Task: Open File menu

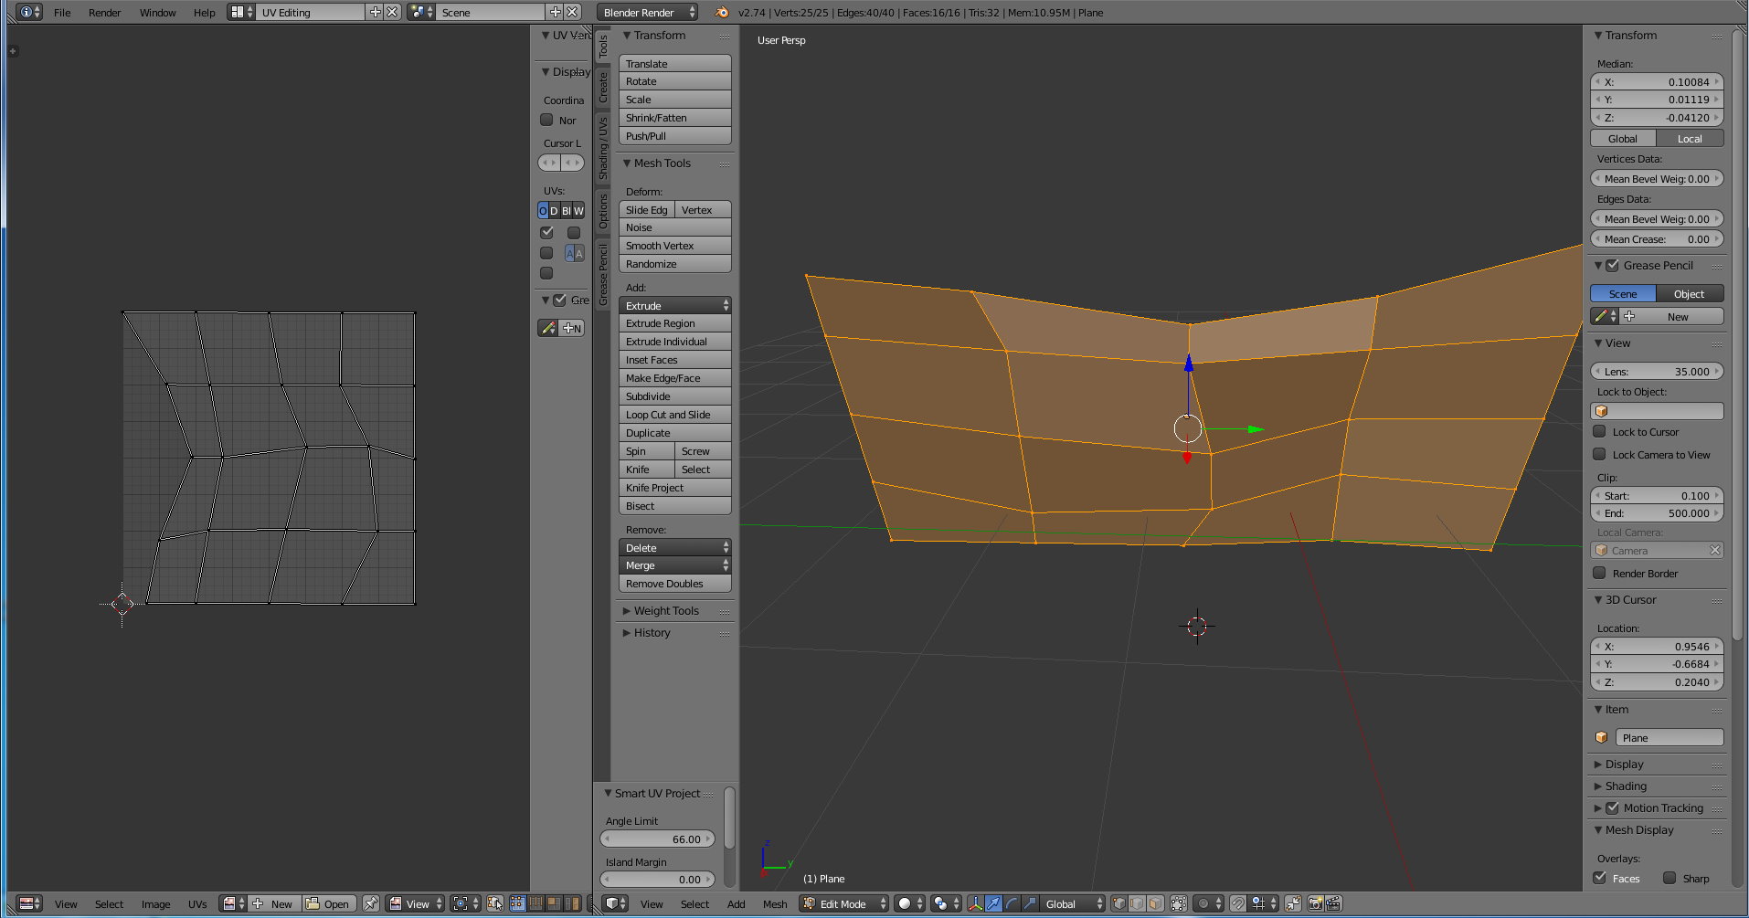Action: pyautogui.click(x=62, y=13)
